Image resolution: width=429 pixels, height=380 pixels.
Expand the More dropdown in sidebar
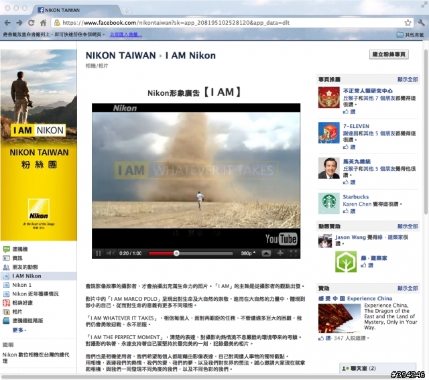click(19, 330)
